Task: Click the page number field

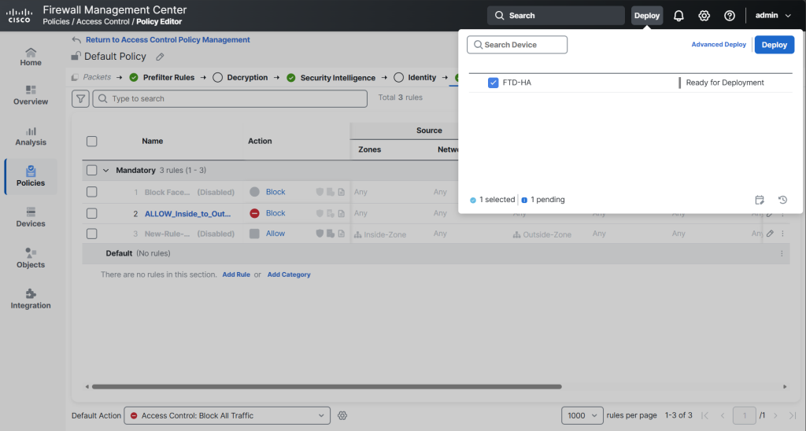Action: (744, 415)
